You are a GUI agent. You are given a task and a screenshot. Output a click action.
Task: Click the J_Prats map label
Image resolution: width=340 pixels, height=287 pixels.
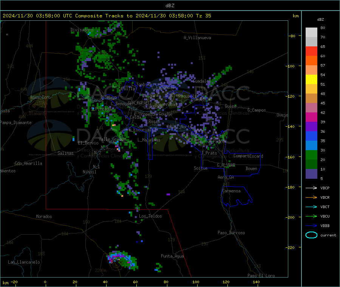click(209, 153)
